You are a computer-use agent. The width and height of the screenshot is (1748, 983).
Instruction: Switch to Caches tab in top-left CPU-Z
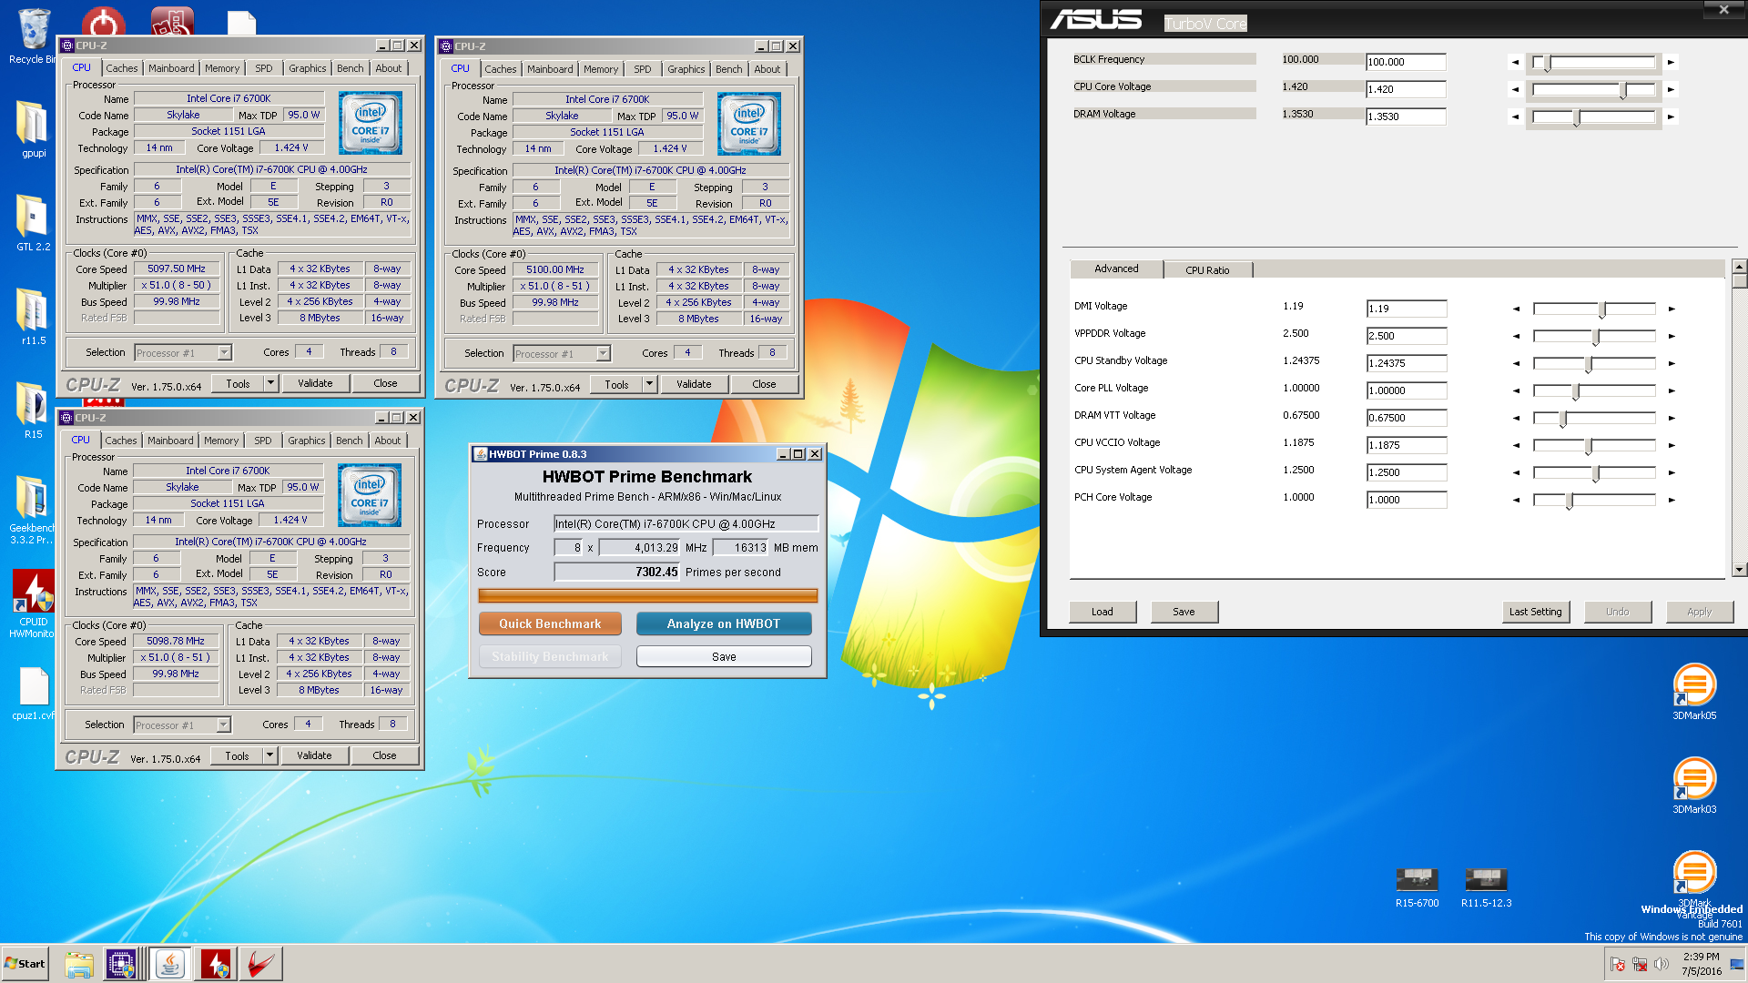click(x=122, y=68)
